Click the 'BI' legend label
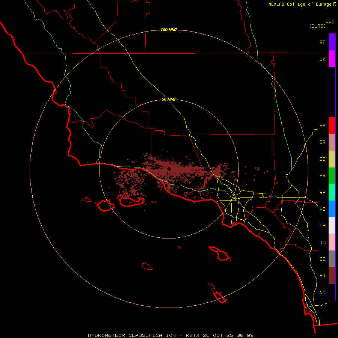 (x=322, y=276)
